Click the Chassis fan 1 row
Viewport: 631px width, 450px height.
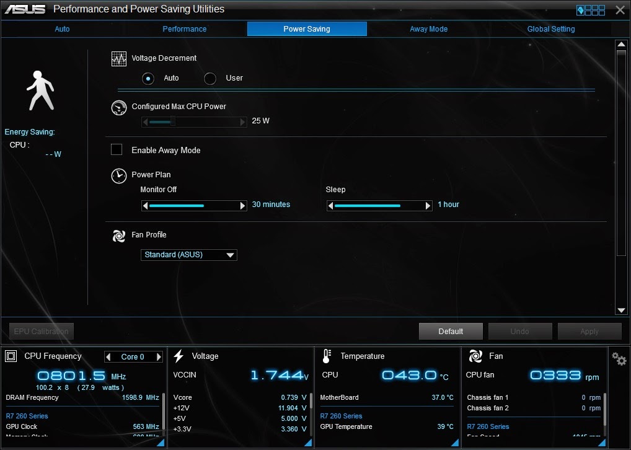click(x=534, y=398)
